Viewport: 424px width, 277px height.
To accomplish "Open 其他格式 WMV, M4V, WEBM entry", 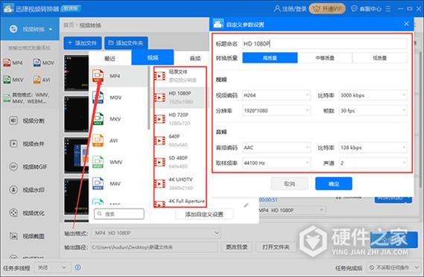I will 27,98.
